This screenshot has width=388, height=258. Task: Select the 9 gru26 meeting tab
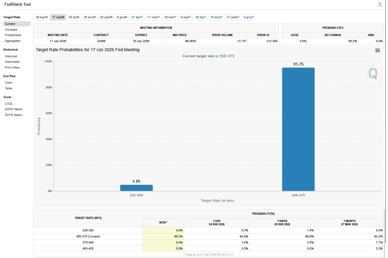(x=122, y=17)
